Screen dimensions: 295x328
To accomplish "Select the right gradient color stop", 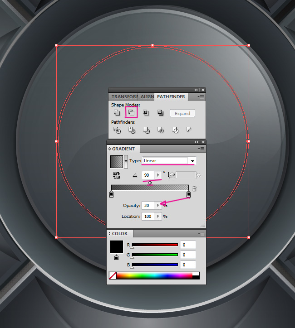I will (x=188, y=194).
